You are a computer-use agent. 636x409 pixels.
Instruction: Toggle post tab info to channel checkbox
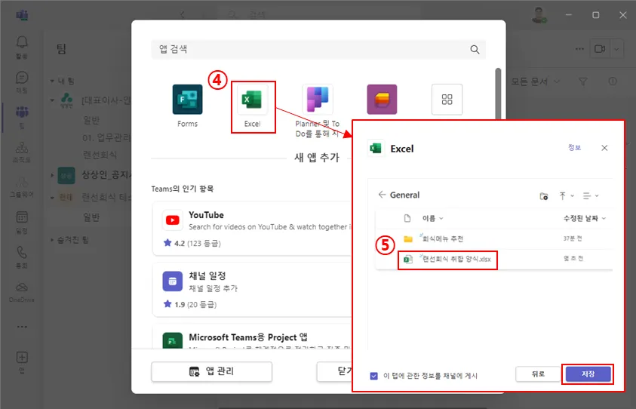coord(373,376)
